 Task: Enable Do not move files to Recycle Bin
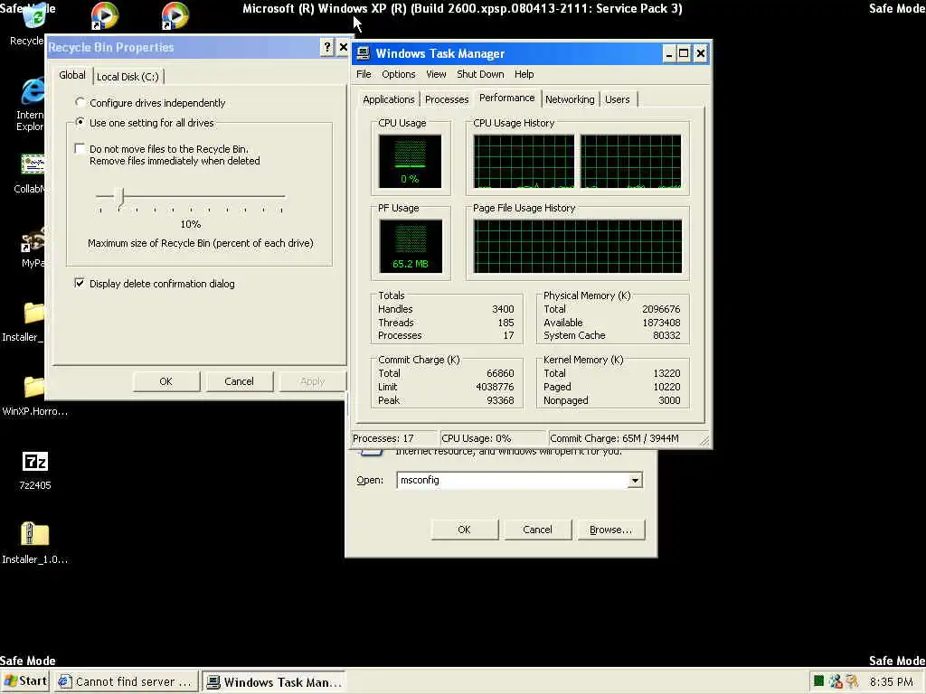(x=80, y=148)
